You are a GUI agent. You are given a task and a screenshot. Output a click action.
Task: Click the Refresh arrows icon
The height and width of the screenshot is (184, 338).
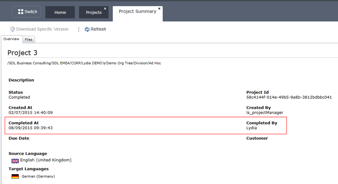87,29
